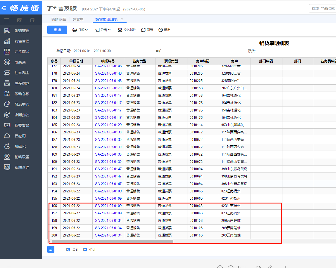
Task: Close the 销货单明细表 tab
Action: click(x=122, y=19)
